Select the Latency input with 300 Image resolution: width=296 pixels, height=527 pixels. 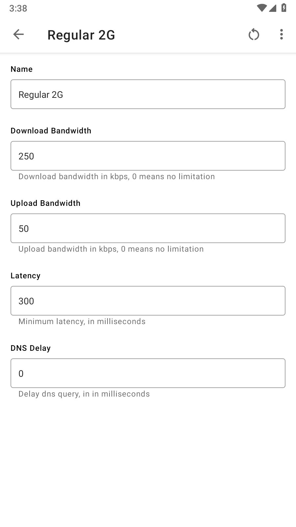point(148,301)
